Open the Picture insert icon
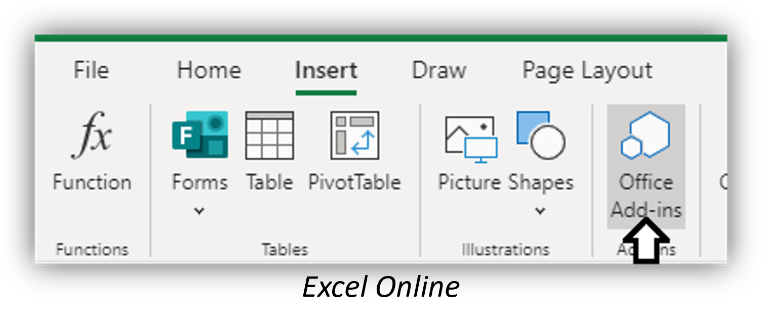762x325 pixels. pyautogui.click(x=471, y=138)
